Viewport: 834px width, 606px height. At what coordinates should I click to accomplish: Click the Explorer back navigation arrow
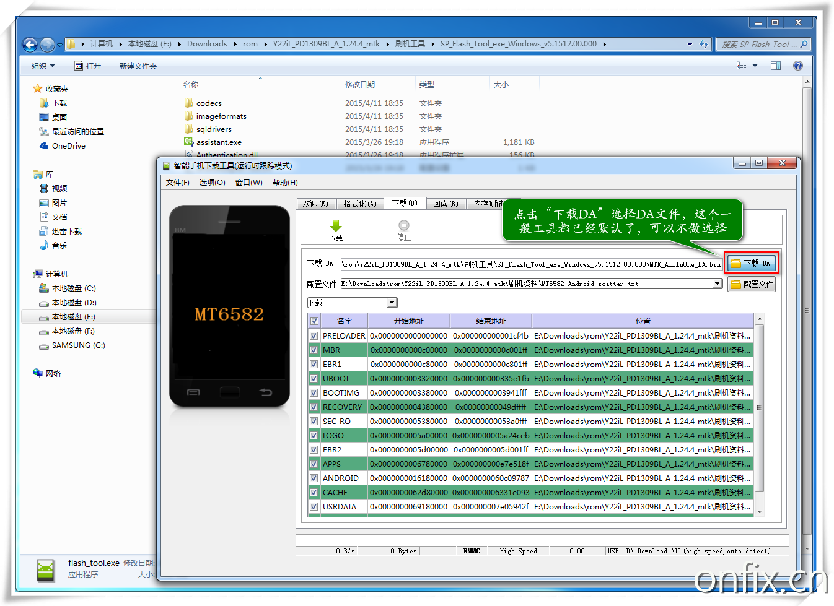[30, 45]
